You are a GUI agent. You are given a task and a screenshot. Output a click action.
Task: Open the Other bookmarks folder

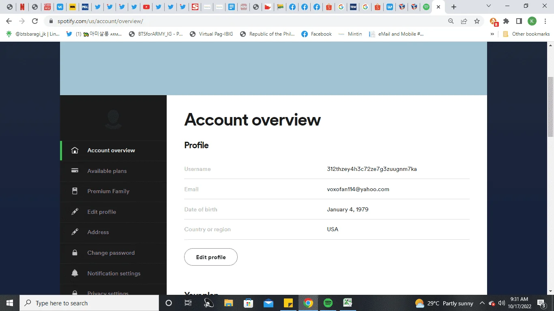[x=526, y=34]
